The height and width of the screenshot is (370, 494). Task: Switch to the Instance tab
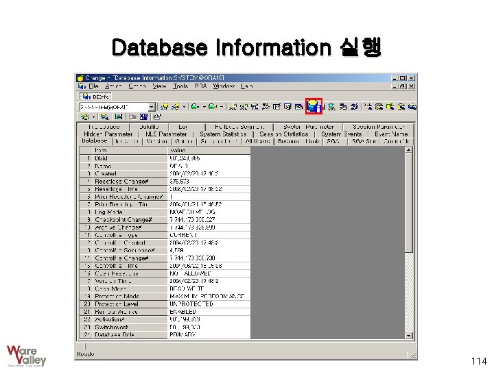[x=127, y=142]
